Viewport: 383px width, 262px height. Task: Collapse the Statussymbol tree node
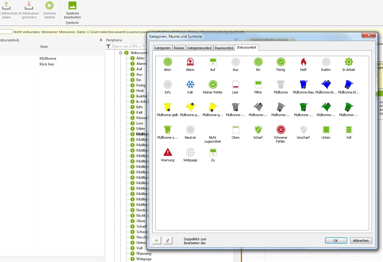point(121,53)
